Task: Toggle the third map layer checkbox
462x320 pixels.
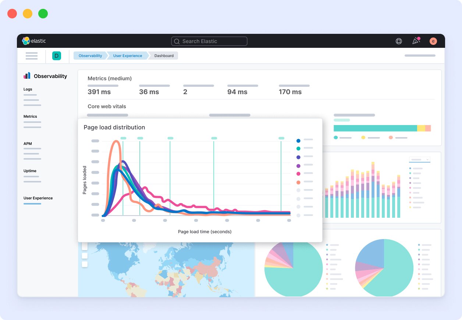Action: (85, 264)
